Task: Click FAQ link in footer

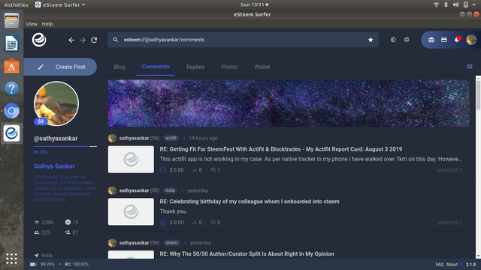Action: [439, 265]
